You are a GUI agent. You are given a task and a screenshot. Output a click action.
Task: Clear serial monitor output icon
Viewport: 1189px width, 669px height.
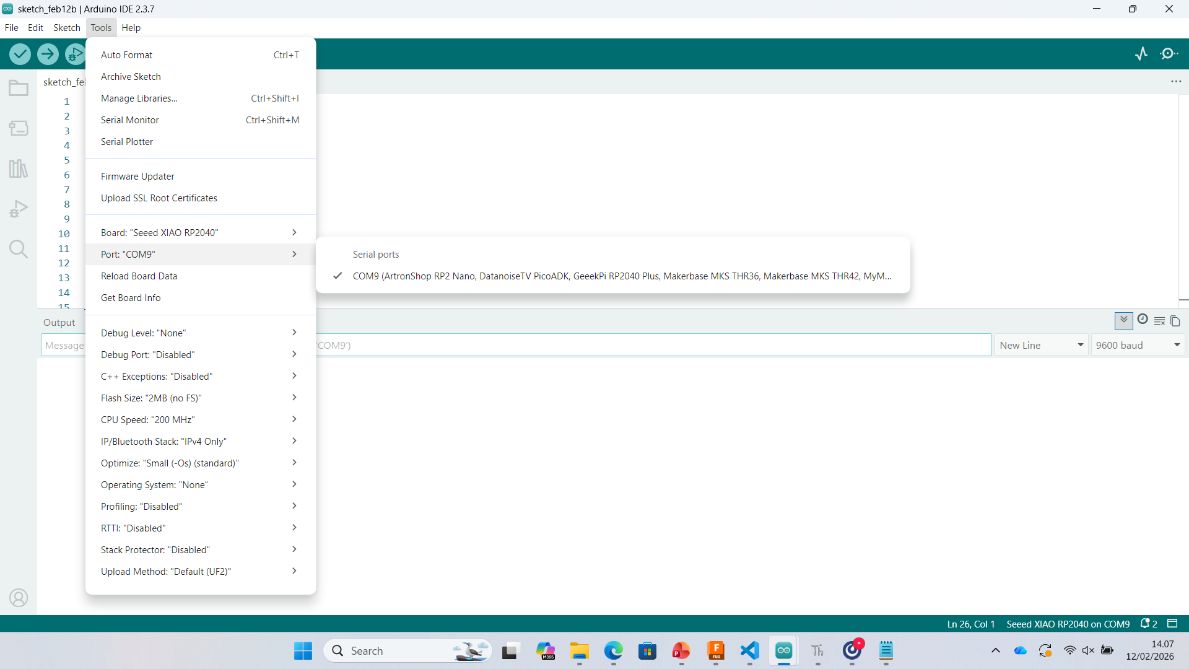click(1159, 321)
